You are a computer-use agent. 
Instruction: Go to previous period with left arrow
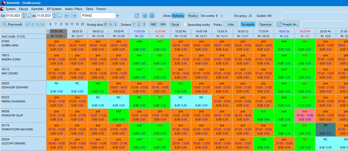pos(67,16)
